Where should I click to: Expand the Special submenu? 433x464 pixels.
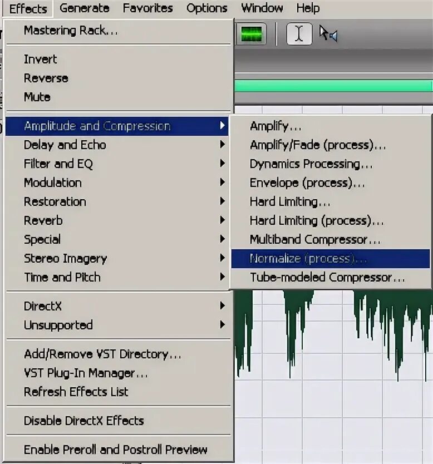pyautogui.click(x=117, y=240)
